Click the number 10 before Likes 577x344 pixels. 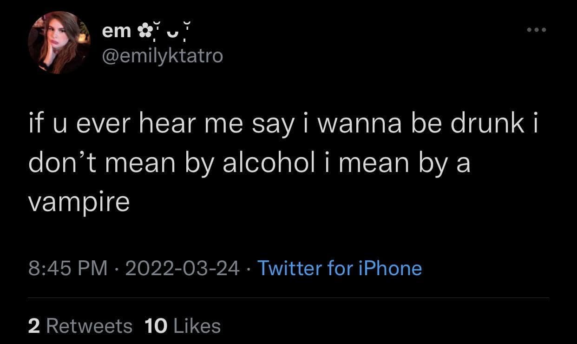(156, 326)
